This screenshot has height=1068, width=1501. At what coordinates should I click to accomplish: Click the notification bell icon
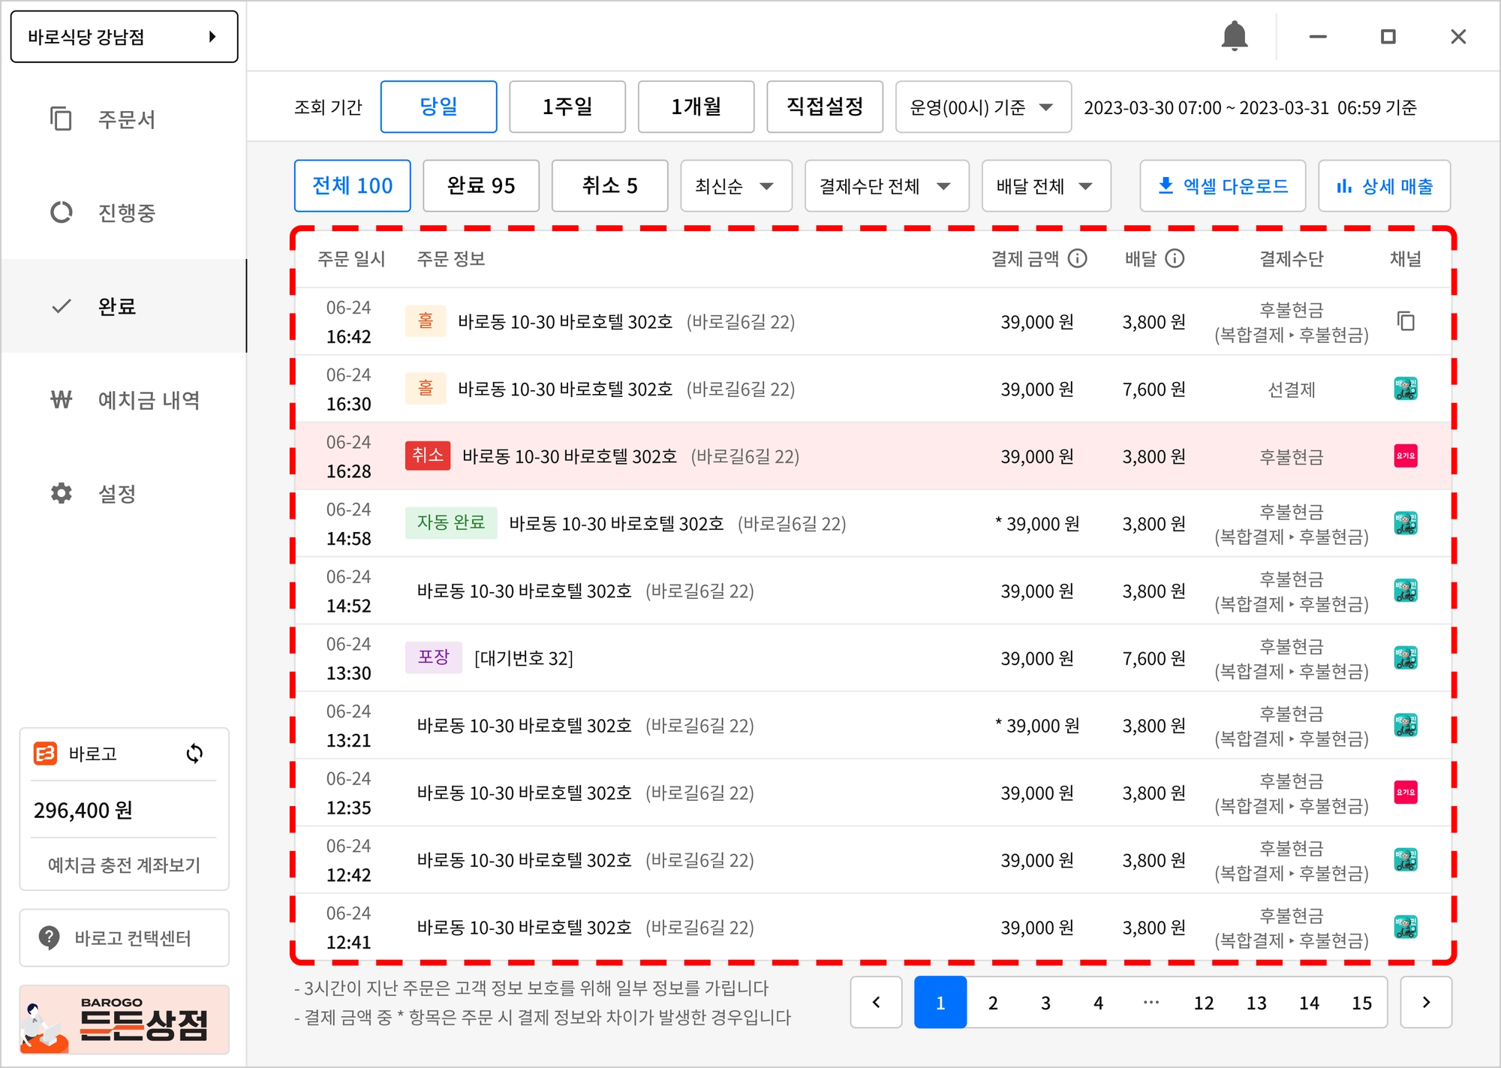pos(1234,36)
